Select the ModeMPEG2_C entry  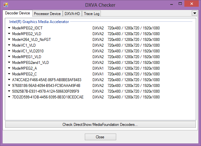tap(24, 74)
